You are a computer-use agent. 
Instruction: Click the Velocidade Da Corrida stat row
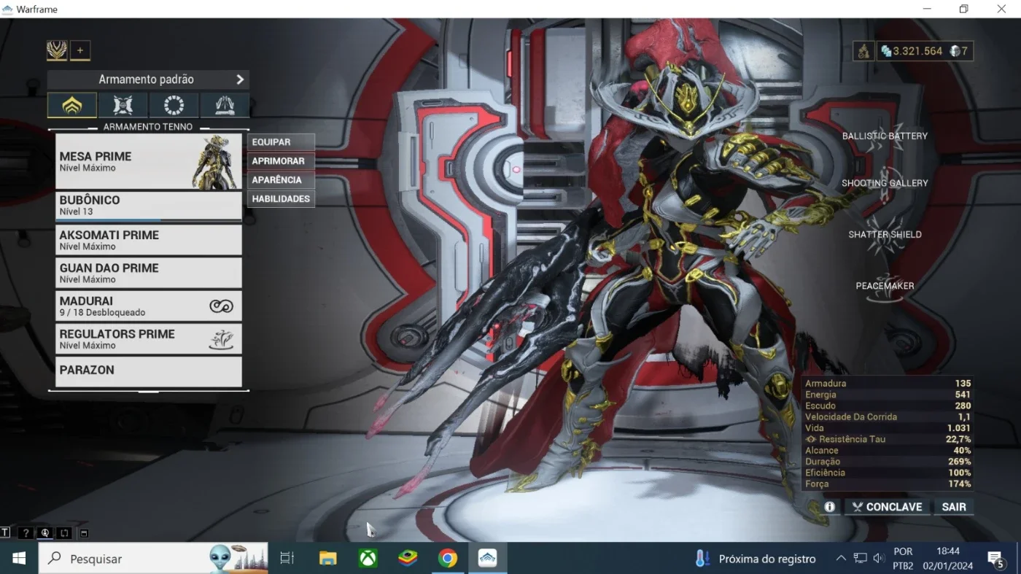pos(888,417)
